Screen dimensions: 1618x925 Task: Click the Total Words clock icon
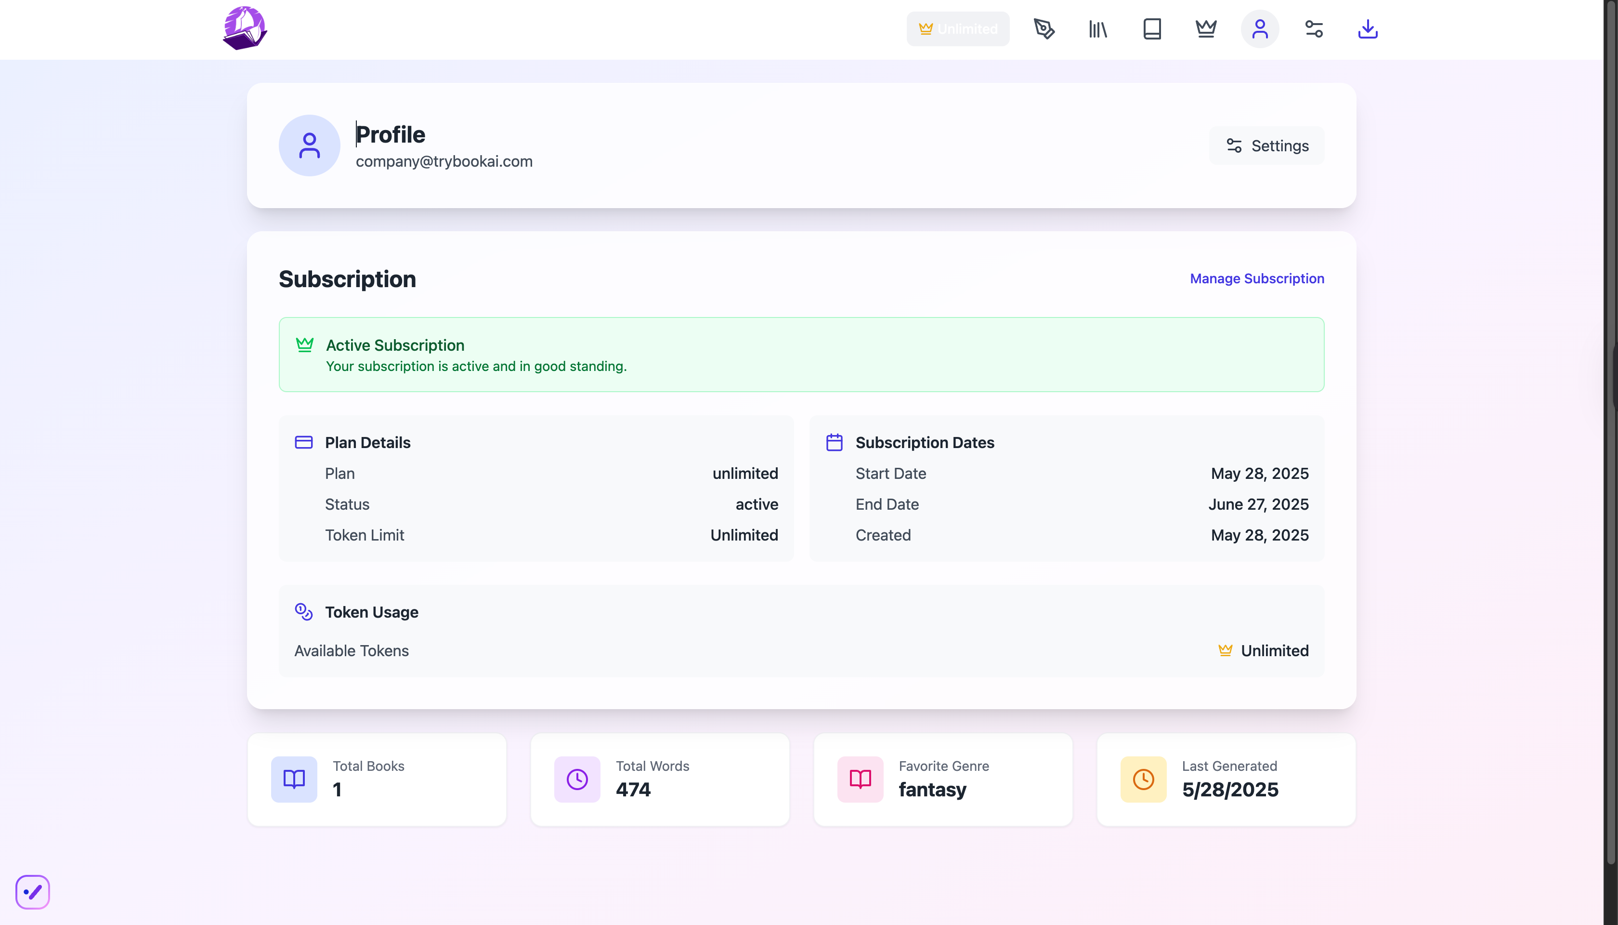[576, 780]
